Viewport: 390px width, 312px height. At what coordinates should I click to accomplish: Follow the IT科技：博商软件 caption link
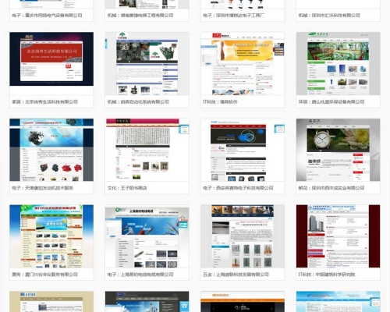tap(220, 101)
